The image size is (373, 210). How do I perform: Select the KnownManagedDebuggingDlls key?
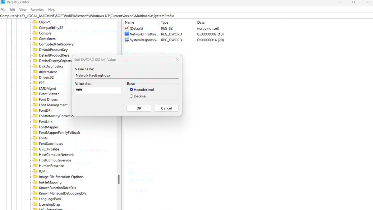pos(63,194)
